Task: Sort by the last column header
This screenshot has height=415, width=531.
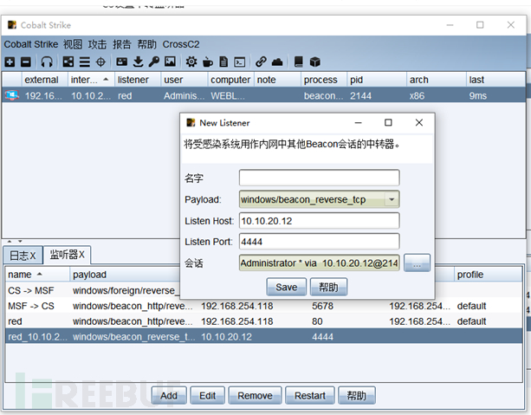Action: tap(495, 80)
